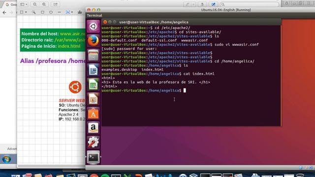Open System Settings from the launcher
Screen dimensions: 315x177
pyautogui.click(x=93, y=142)
